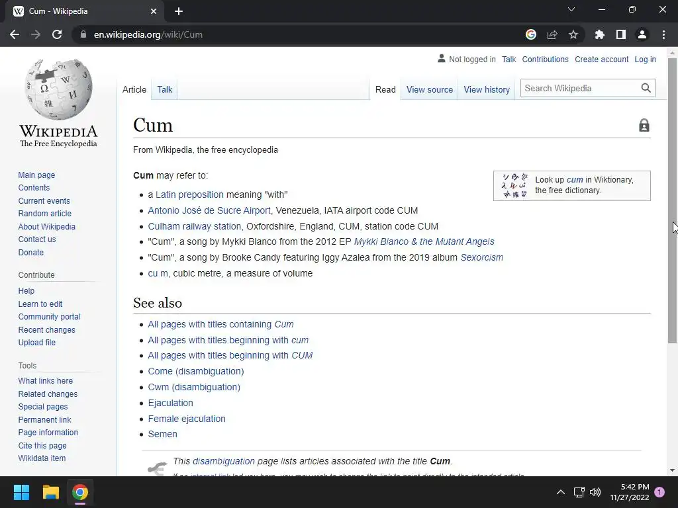Open Current events link
The height and width of the screenshot is (508, 678).
(x=44, y=201)
